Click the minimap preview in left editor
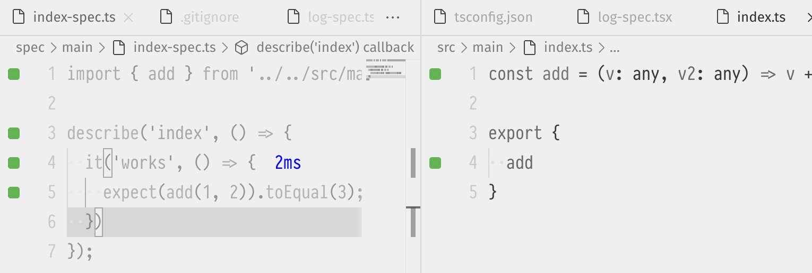Screen dimensions: 812x273 [386, 69]
